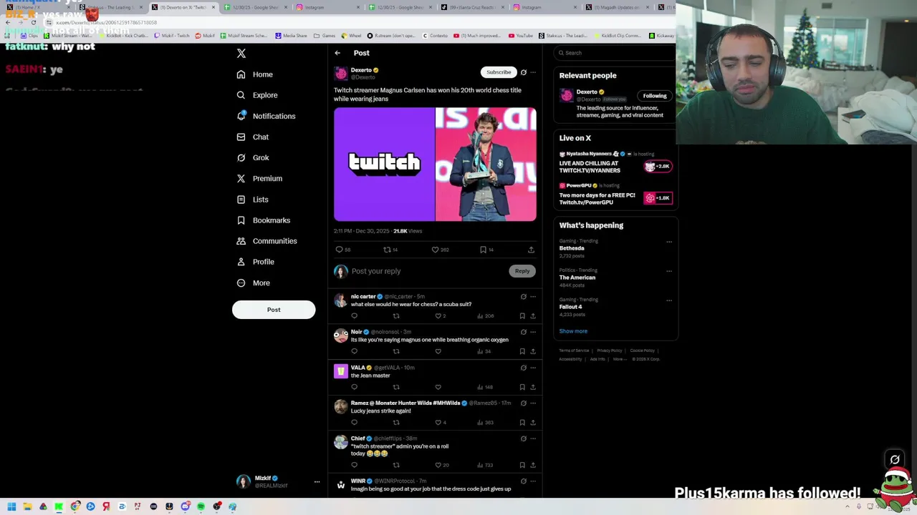Open the Terms of Service link
The width and height of the screenshot is (917, 515).
574,350
